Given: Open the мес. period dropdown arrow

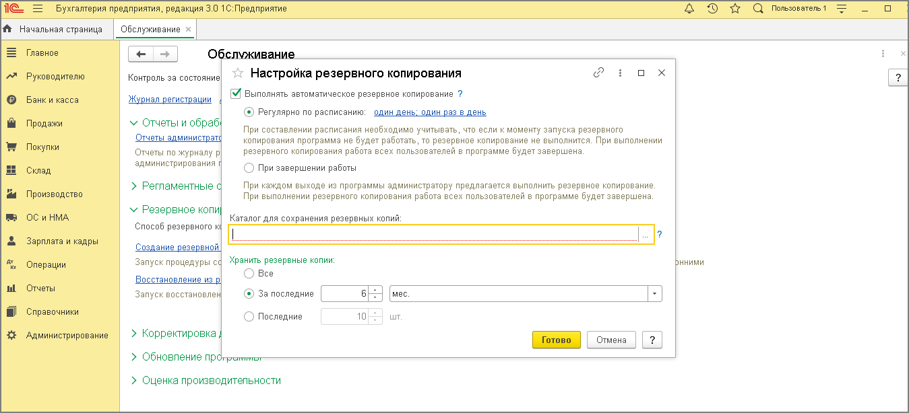Looking at the screenshot, I should (x=655, y=294).
